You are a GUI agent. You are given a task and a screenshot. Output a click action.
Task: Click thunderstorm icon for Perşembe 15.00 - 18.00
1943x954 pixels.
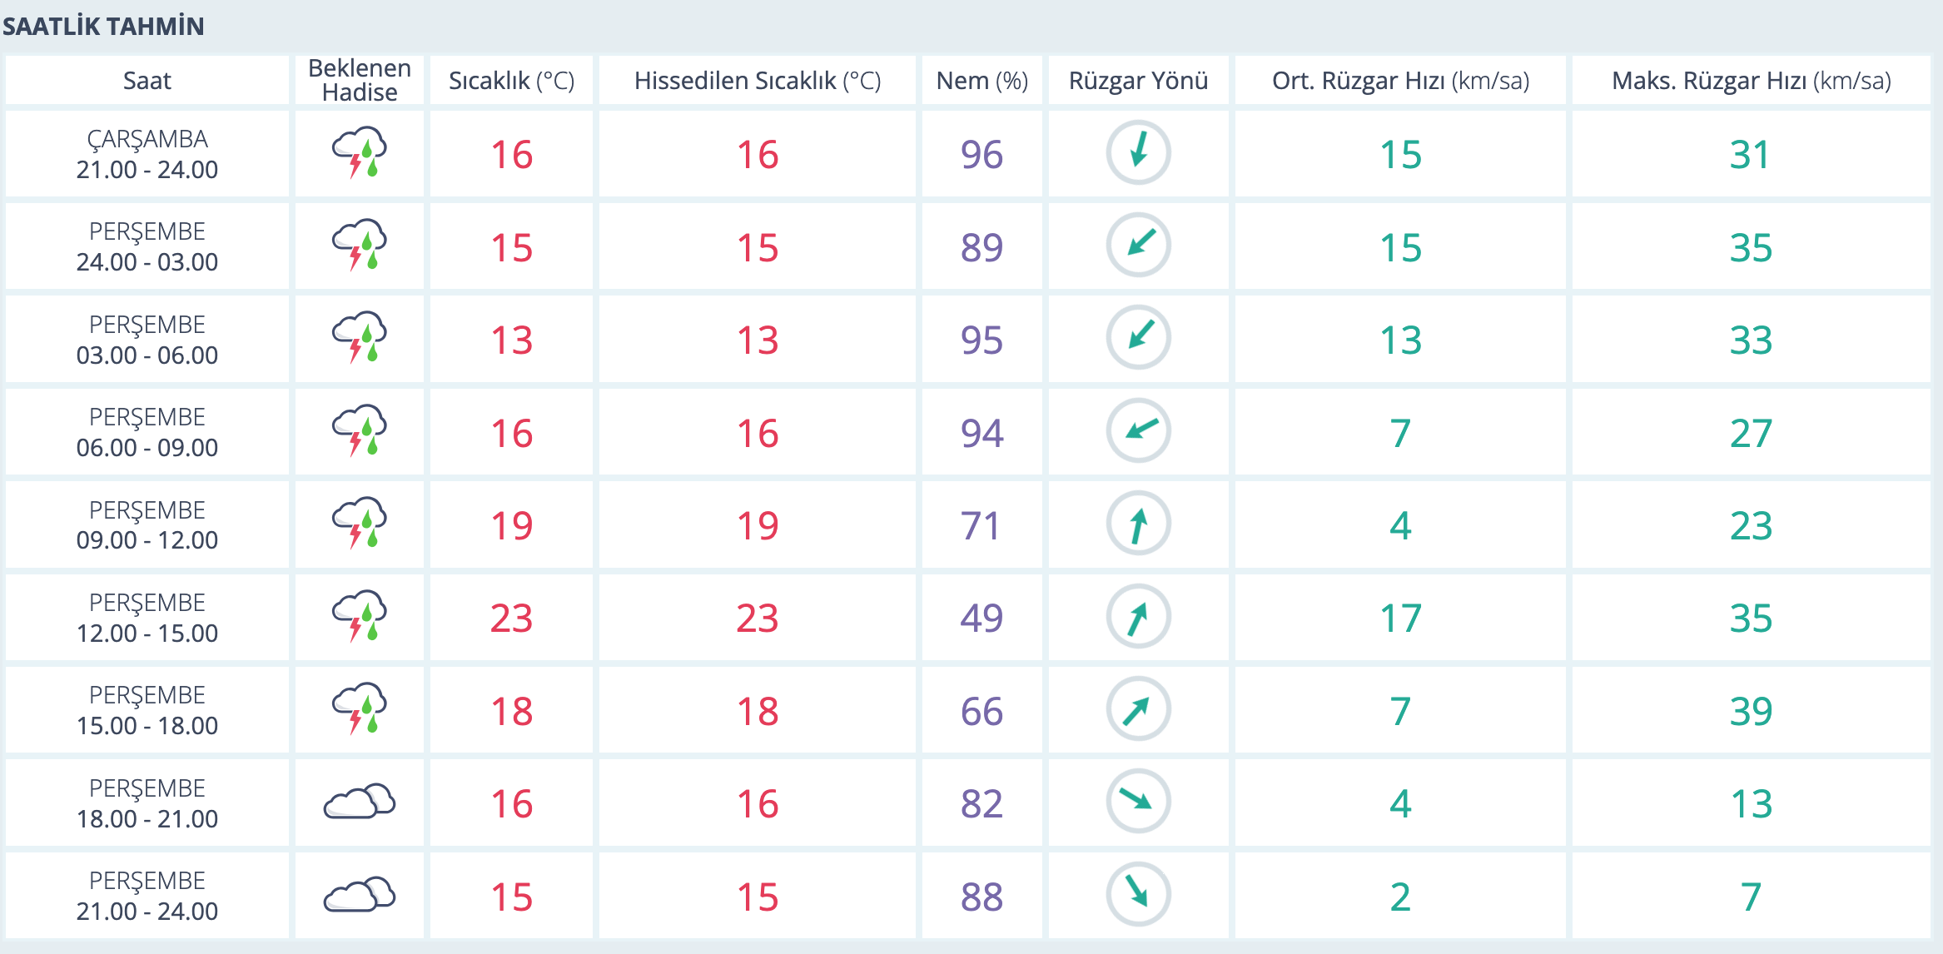click(360, 709)
